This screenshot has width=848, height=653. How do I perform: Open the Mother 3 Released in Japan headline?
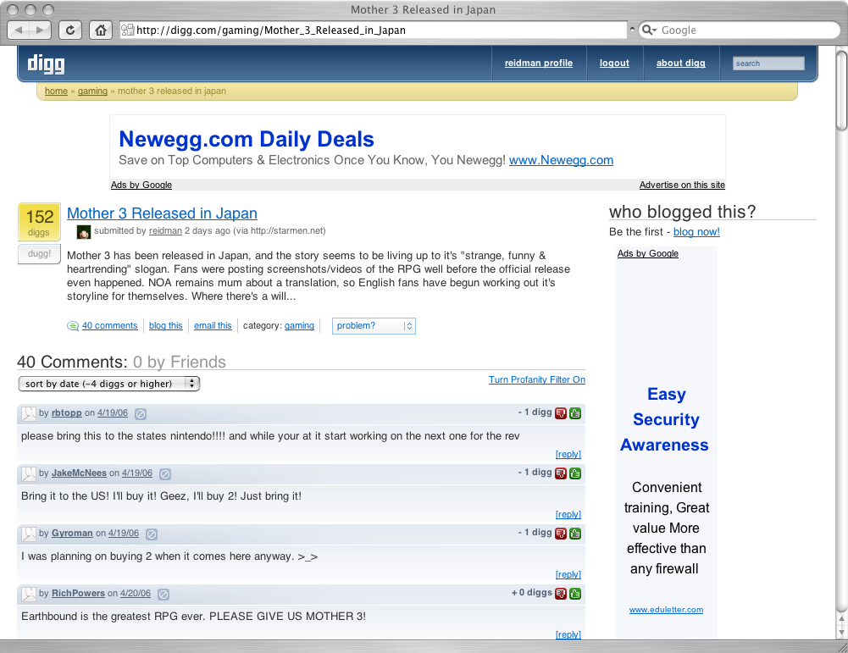click(x=163, y=213)
